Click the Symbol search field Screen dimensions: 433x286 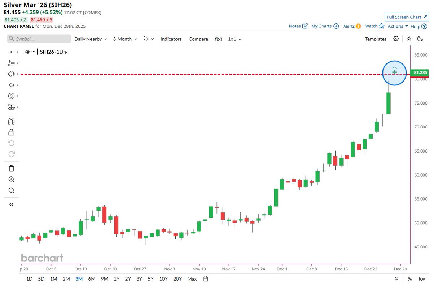(x=39, y=39)
